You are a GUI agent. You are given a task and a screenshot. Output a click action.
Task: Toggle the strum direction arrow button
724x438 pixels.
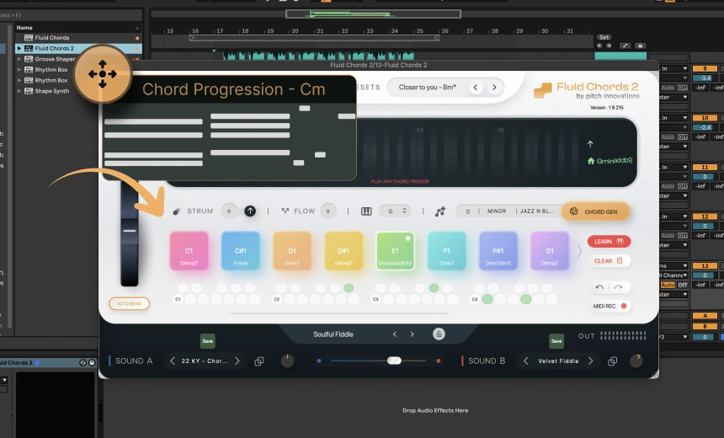point(250,211)
